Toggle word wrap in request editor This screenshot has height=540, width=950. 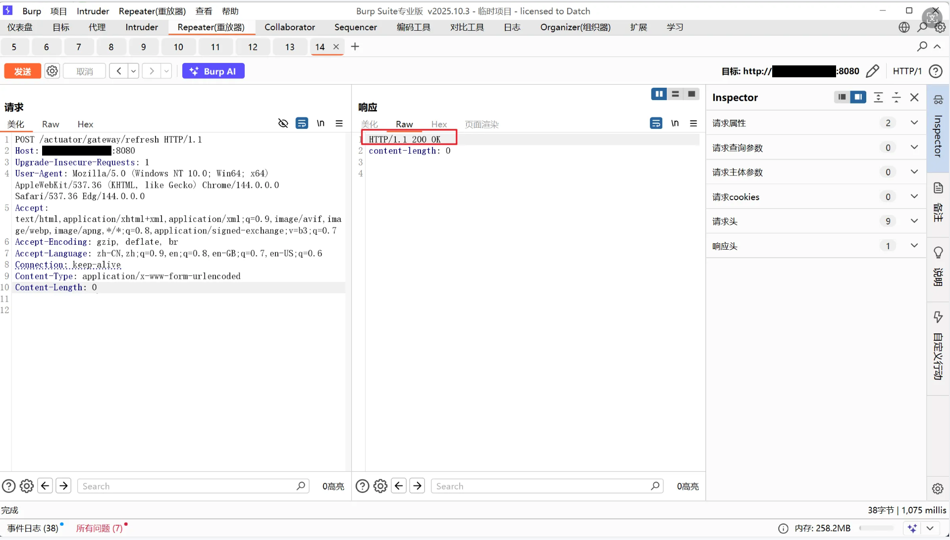[x=302, y=123]
